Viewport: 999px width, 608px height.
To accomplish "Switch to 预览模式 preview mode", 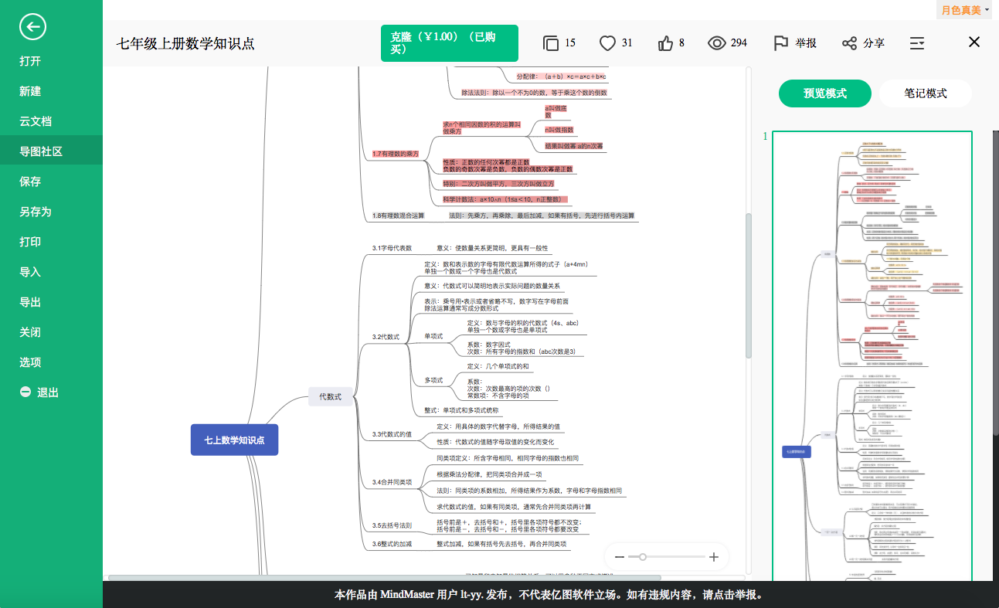I will (825, 93).
